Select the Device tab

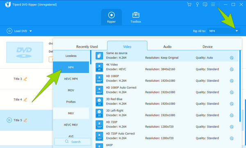point(207,47)
